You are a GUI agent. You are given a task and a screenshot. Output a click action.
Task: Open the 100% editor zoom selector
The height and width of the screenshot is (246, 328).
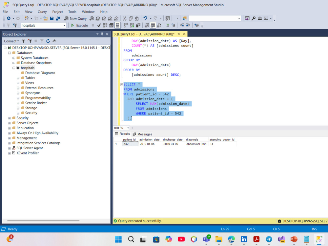pyautogui.click(x=121, y=128)
